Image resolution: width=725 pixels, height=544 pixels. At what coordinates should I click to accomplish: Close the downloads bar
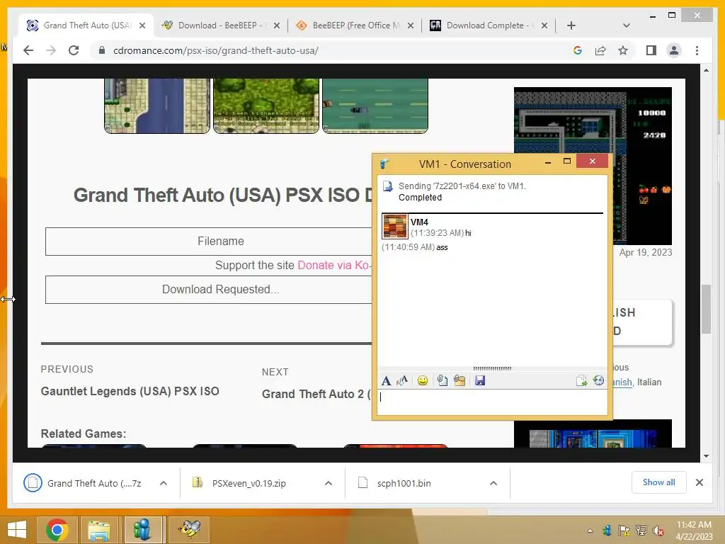(x=699, y=482)
